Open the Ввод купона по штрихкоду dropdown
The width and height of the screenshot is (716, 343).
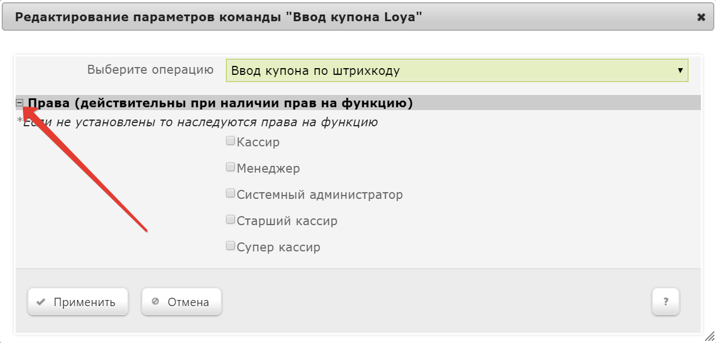(x=457, y=71)
